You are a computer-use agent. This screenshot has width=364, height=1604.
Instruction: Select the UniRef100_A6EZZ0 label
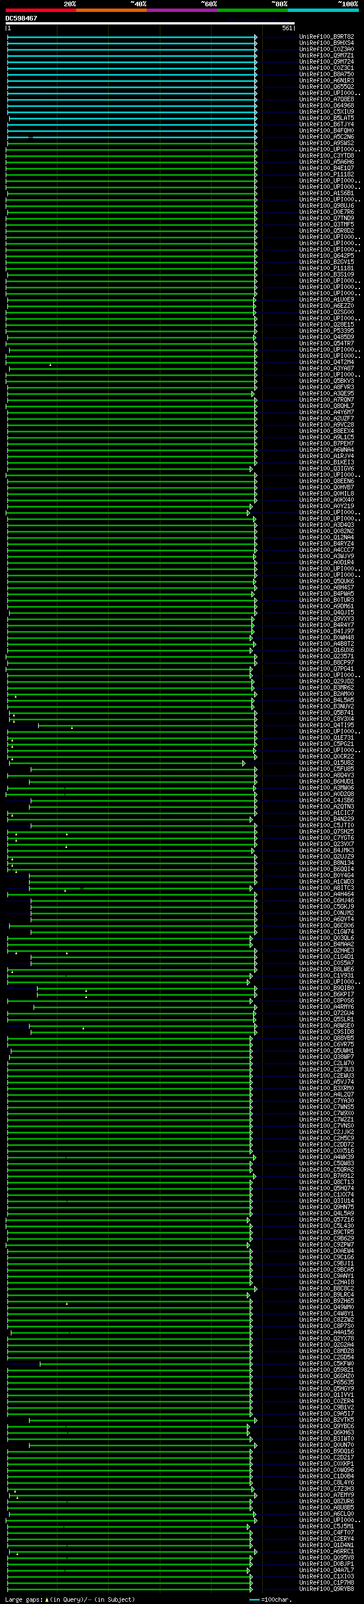[x=326, y=306]
